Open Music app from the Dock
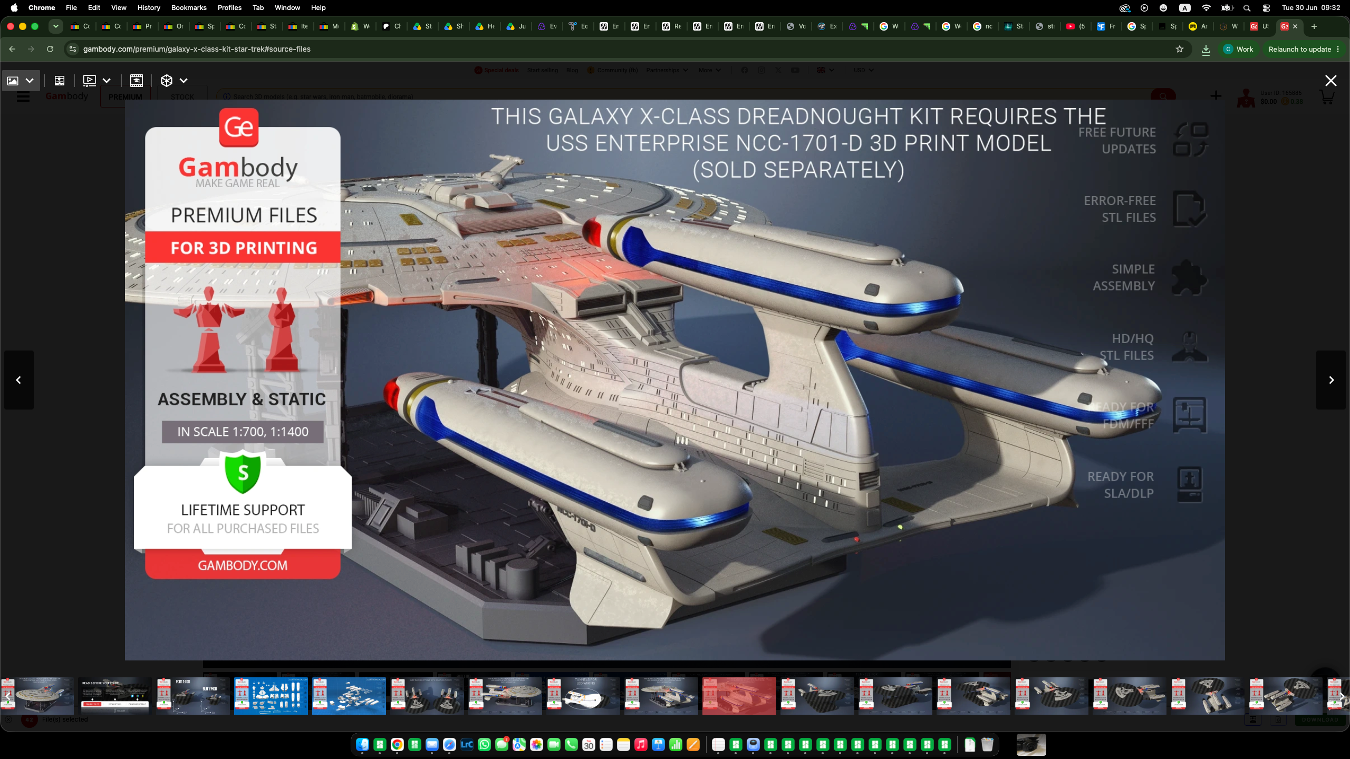Viewport: 1350px width, 759px height. click(x=641, y=745)
